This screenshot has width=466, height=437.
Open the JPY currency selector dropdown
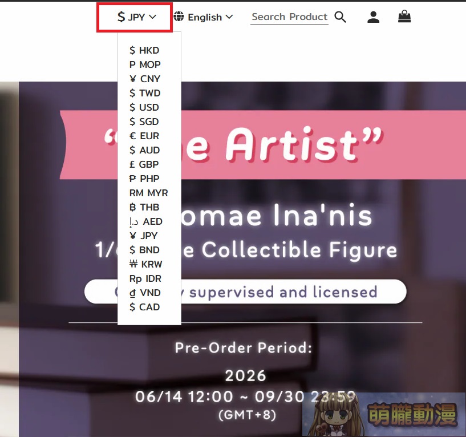(137, 17)
